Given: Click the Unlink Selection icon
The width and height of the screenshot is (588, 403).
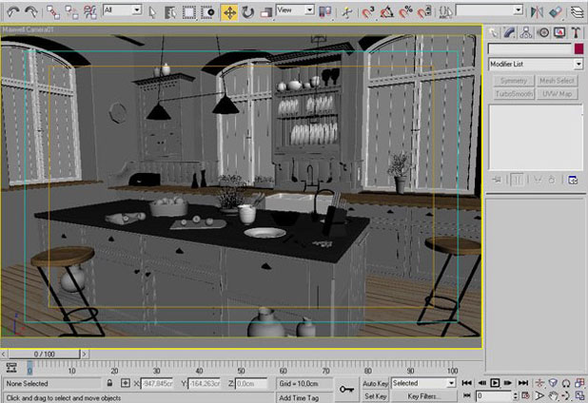Looking at the screenshot, I should (71, 12).
